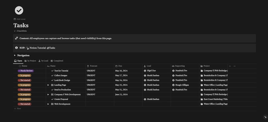Image resolution: width=268 pixels, height=122 pixels.
Task: Open the Look Book Design task
Action: (62, 80)
